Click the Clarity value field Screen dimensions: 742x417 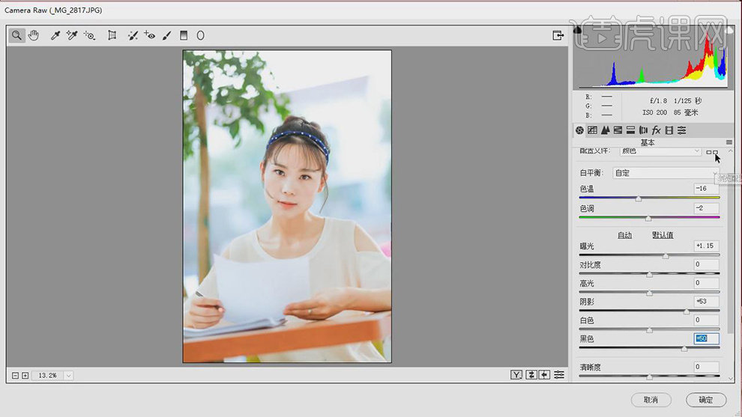(707, 366)
